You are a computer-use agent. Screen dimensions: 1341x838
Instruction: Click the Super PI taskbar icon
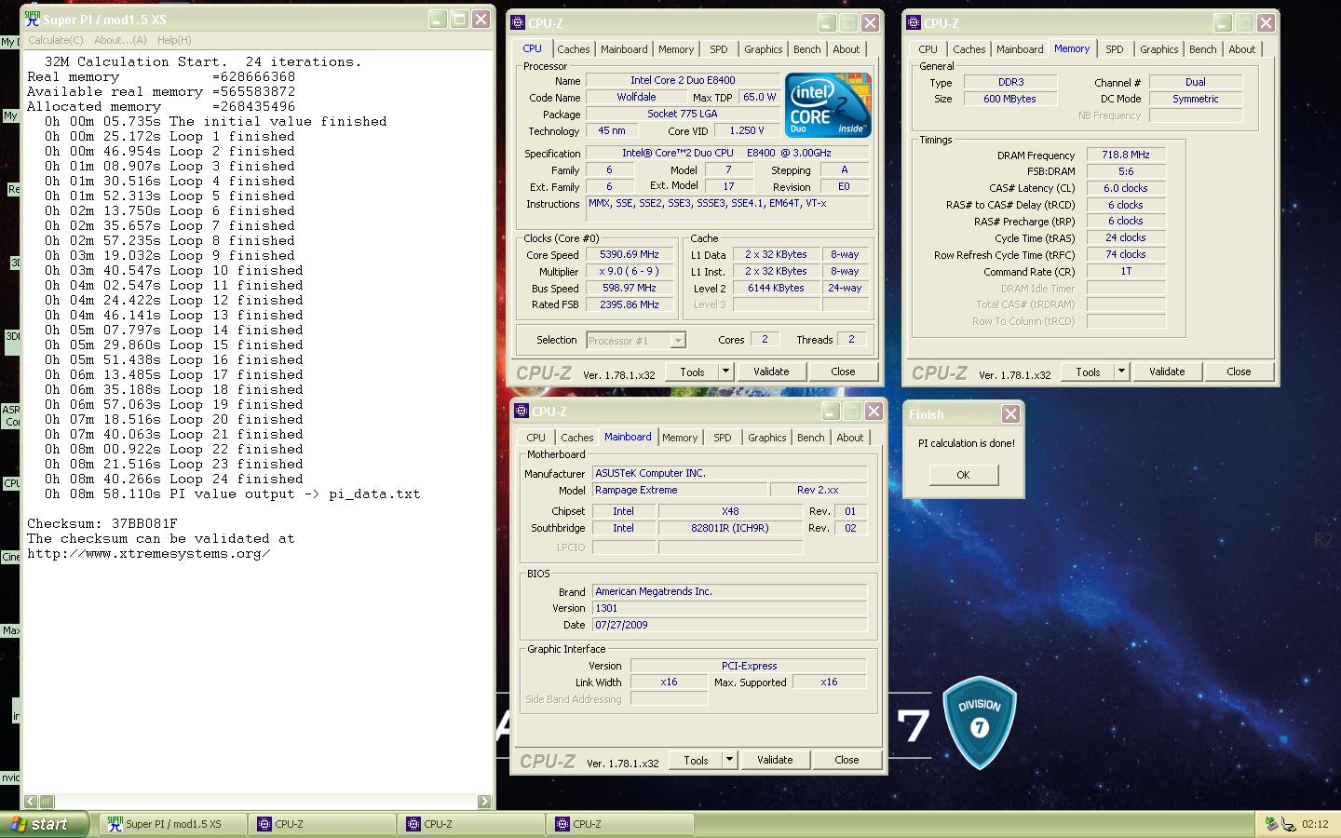[115, 824]
